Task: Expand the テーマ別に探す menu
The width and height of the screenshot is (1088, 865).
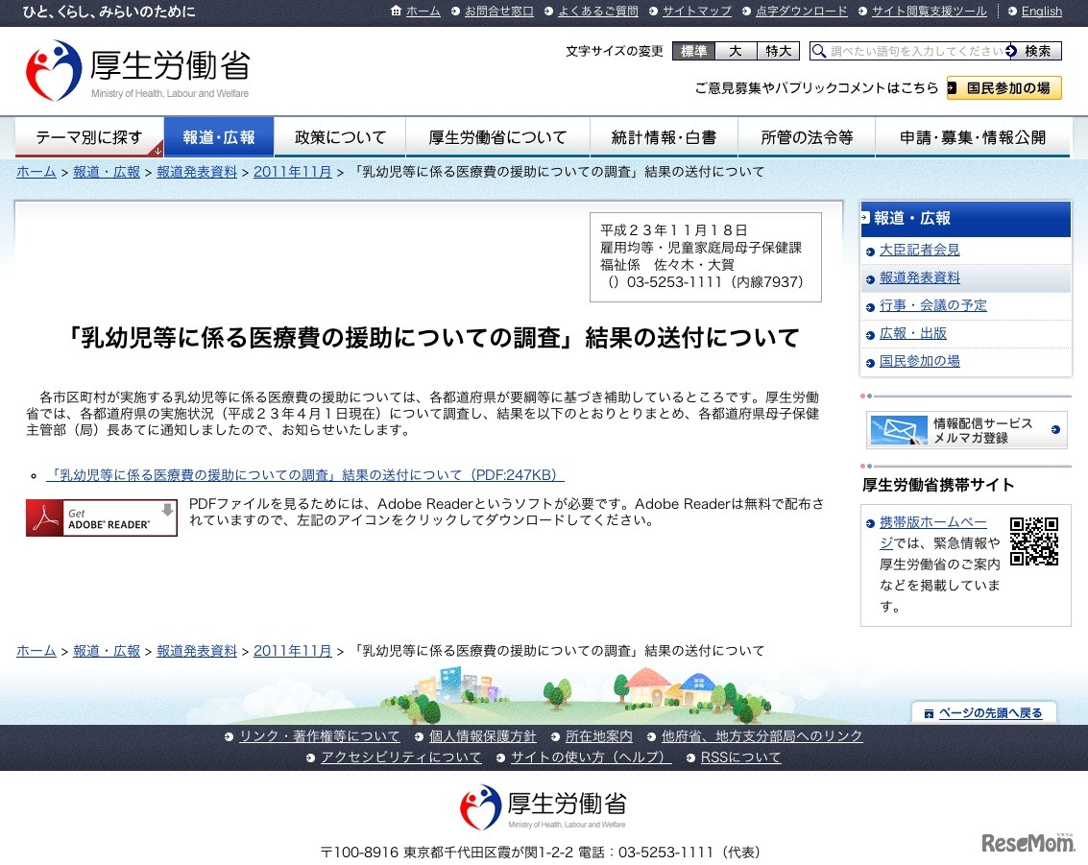Action: click(x=88, y=137)
